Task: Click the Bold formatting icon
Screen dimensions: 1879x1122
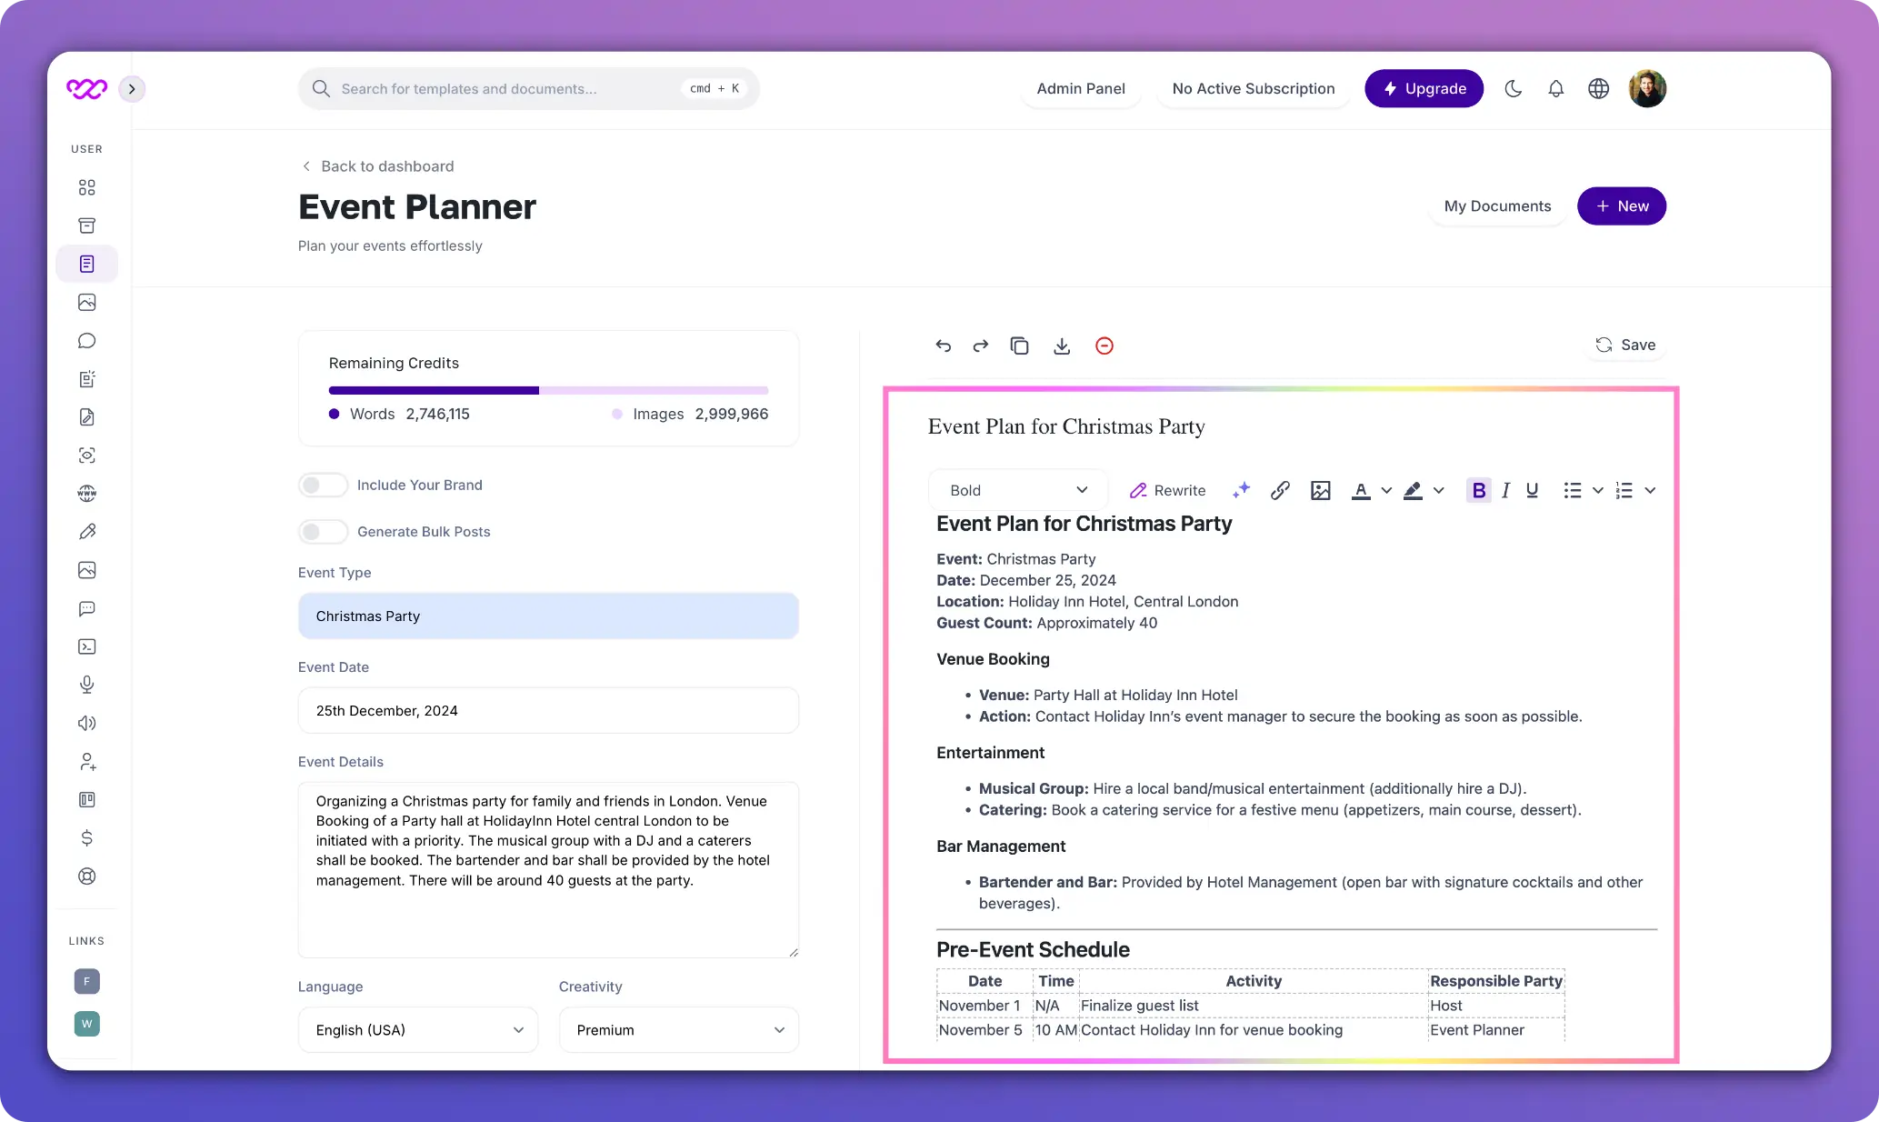Action: [1480, 490]
